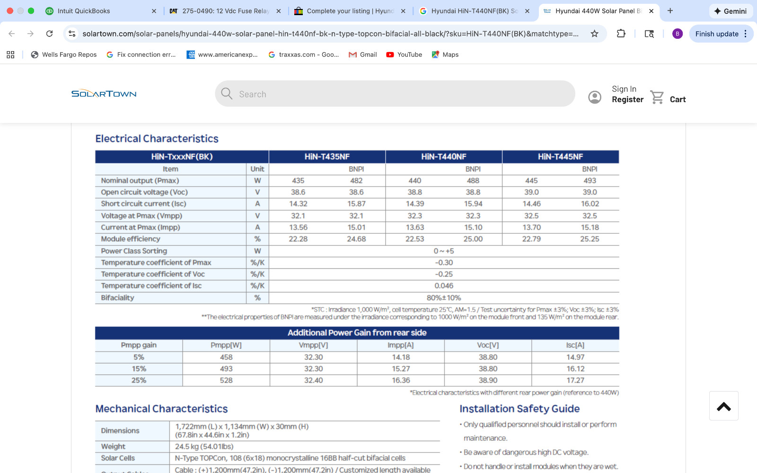
Task: Click the Register link
Action: click(627, 99)
